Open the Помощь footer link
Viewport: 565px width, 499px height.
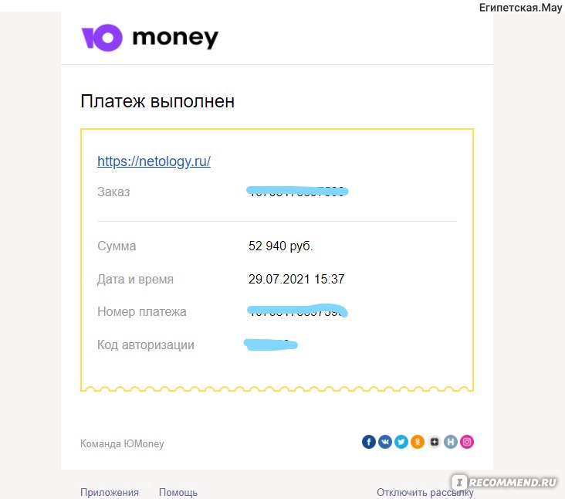[x=178, y=492]
